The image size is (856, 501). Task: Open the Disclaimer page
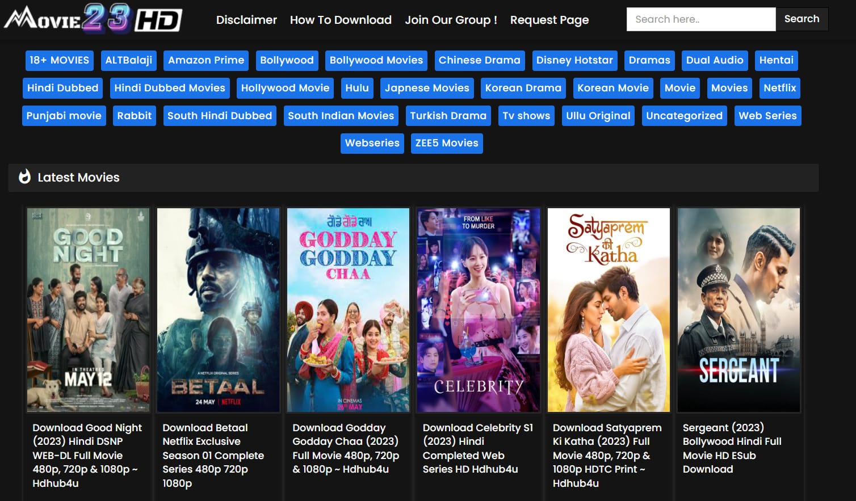coord(246,20)
